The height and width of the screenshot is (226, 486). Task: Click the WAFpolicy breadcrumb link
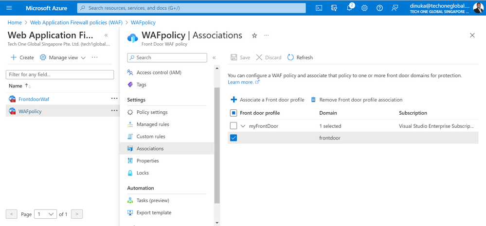click(143, 22)
